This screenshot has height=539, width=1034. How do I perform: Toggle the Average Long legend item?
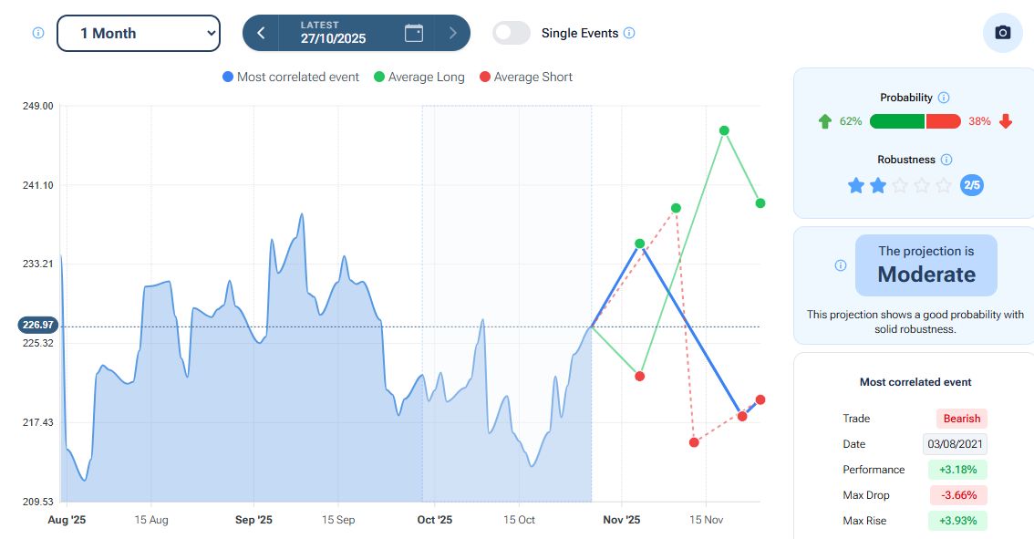(419, 78)
